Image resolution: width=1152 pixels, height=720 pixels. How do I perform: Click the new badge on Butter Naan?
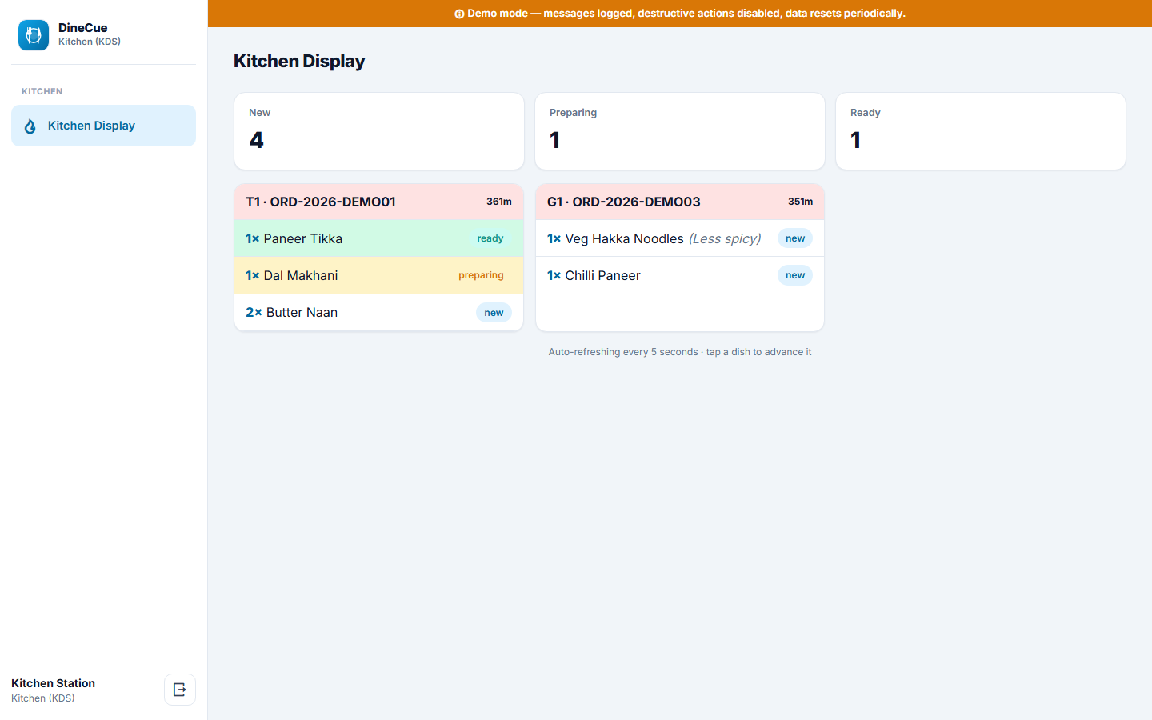pyautogui.click(x=494, y=313)
